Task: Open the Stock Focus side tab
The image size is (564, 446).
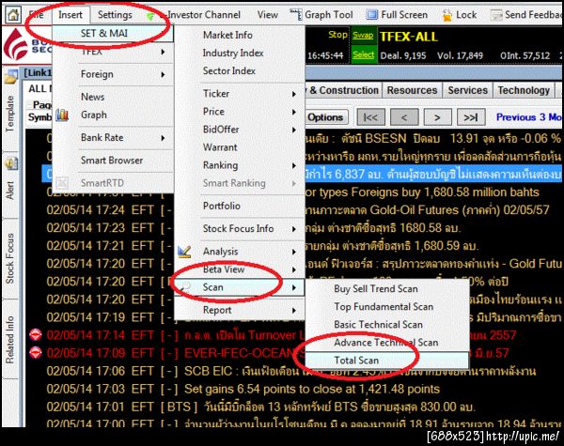Action: (9, 258)
